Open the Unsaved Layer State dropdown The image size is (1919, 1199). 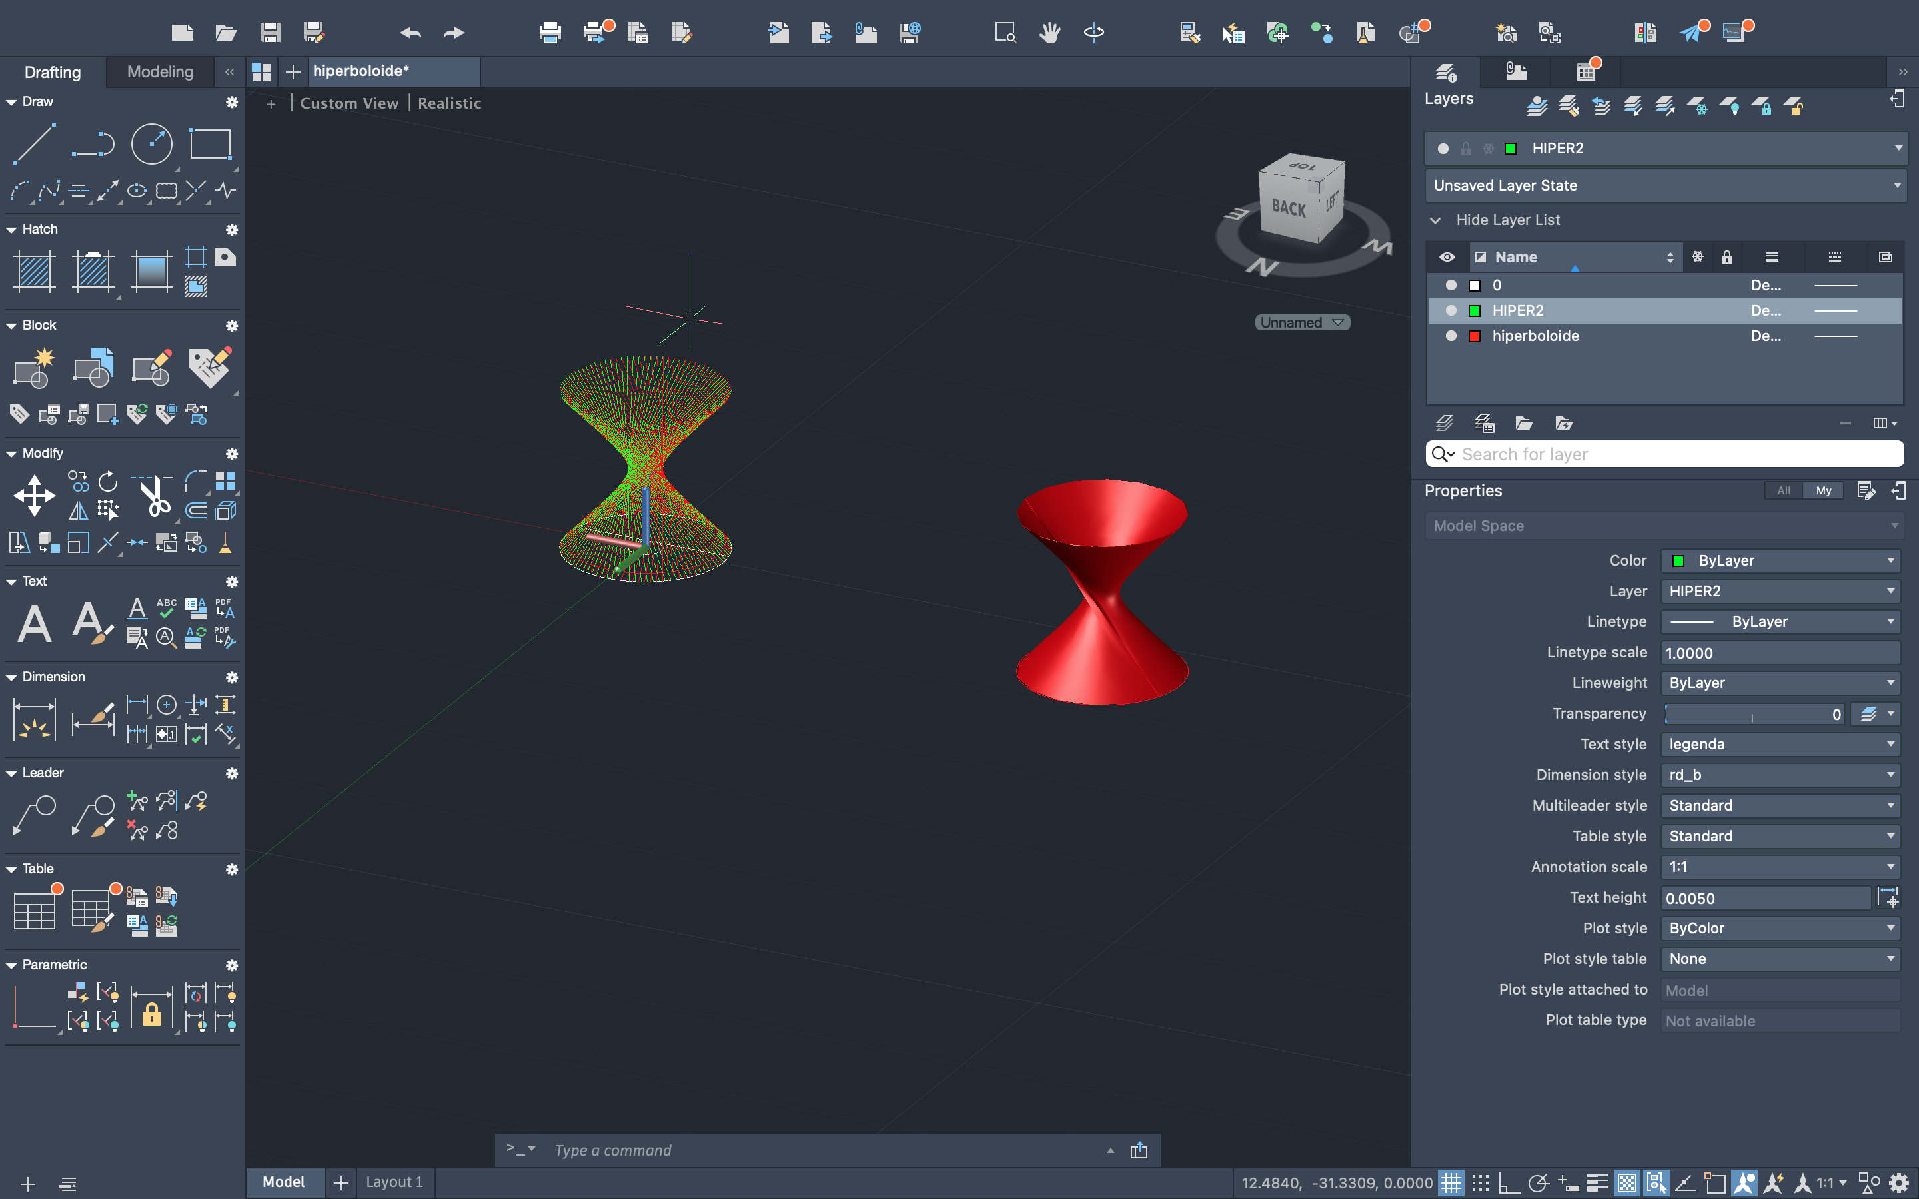coord(1665,186)
